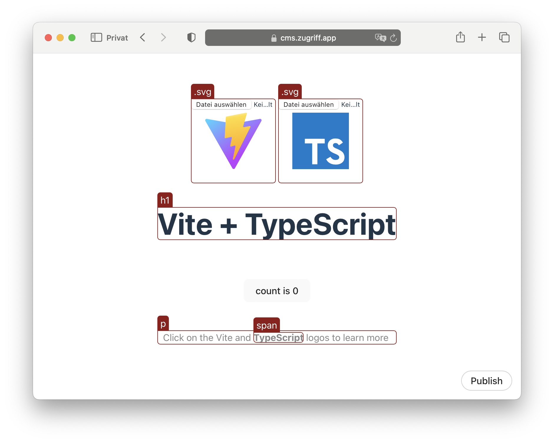Click the 'Privat' label in toolbar
This screenshot has height=443, width=554.
pyautogui.click(x=117, y=38)
